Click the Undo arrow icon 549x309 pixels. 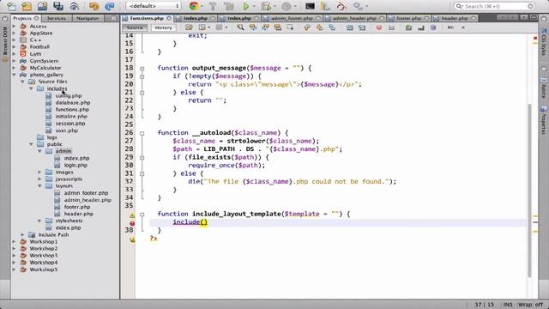click(x=94, y=6)
